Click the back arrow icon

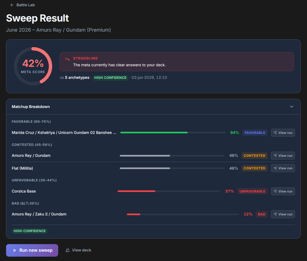[x=12, y=5]
